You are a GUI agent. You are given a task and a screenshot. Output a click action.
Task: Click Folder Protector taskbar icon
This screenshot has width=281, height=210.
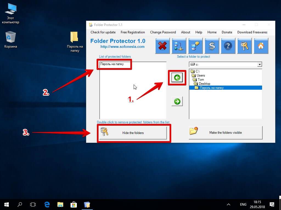pyautogui.click(x=87, y=205)
